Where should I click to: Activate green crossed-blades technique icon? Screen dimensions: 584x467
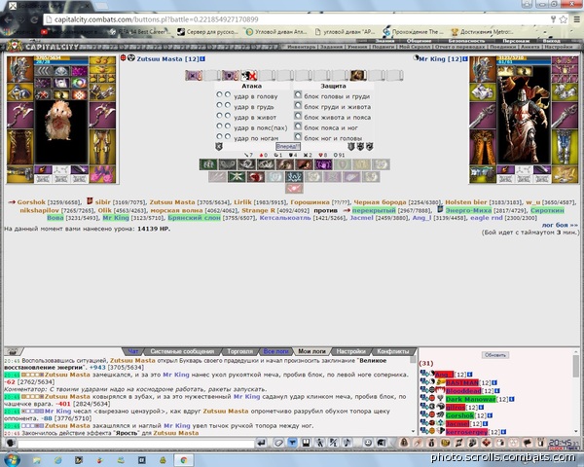tap(237, 177)
